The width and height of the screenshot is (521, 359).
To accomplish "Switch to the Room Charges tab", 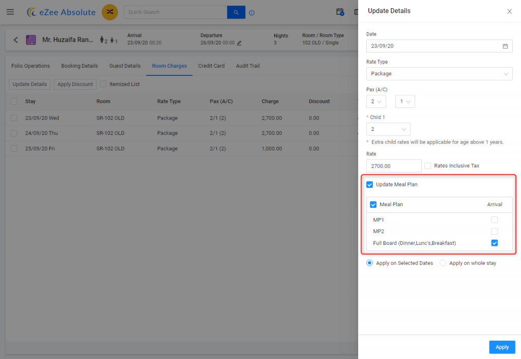I will point(169,66).
